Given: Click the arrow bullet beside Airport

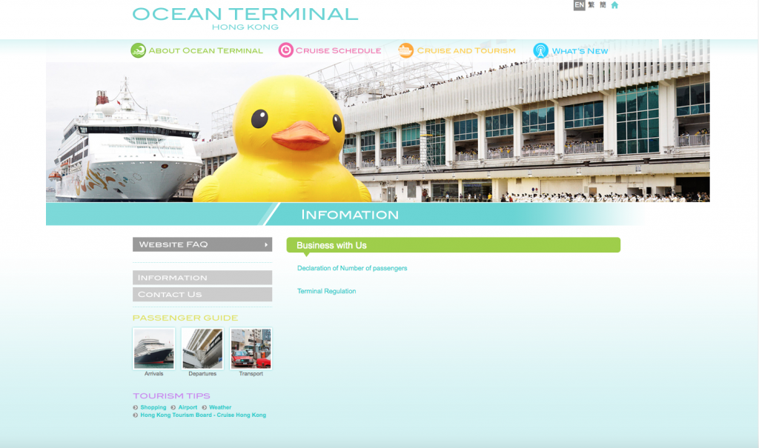Looking at the screenshot, I should 173,407.
